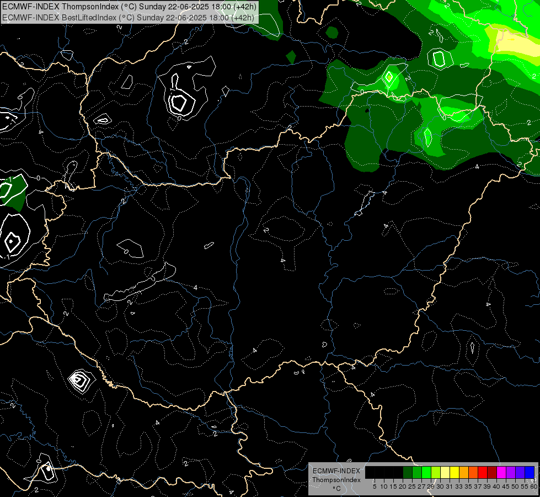540x497 pixels.
Task: Select the dark red 39–40 legend swatch
Action: (x=492, y=472)
